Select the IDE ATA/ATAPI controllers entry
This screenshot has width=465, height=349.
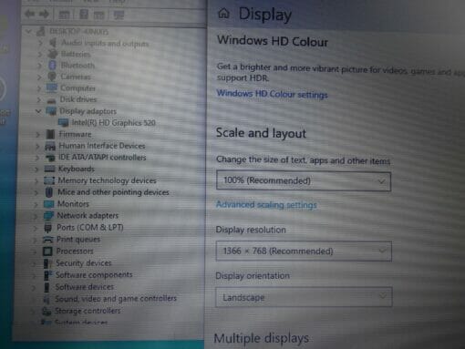click(102, 158)
